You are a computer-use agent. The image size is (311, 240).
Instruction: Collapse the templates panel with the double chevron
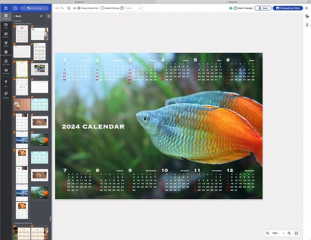tap(49, 16)
